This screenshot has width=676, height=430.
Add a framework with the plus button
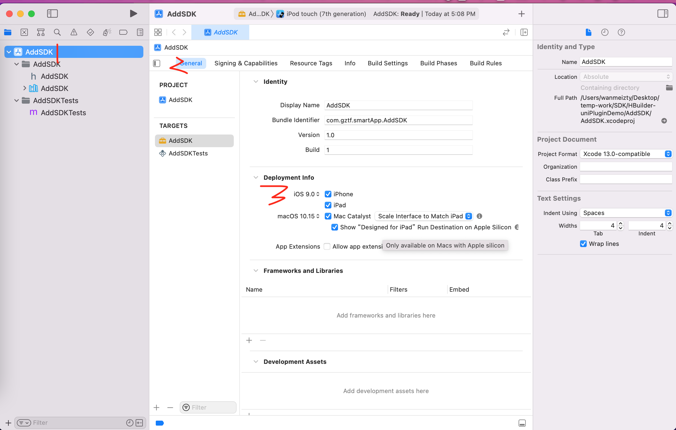tap(249, 340)
